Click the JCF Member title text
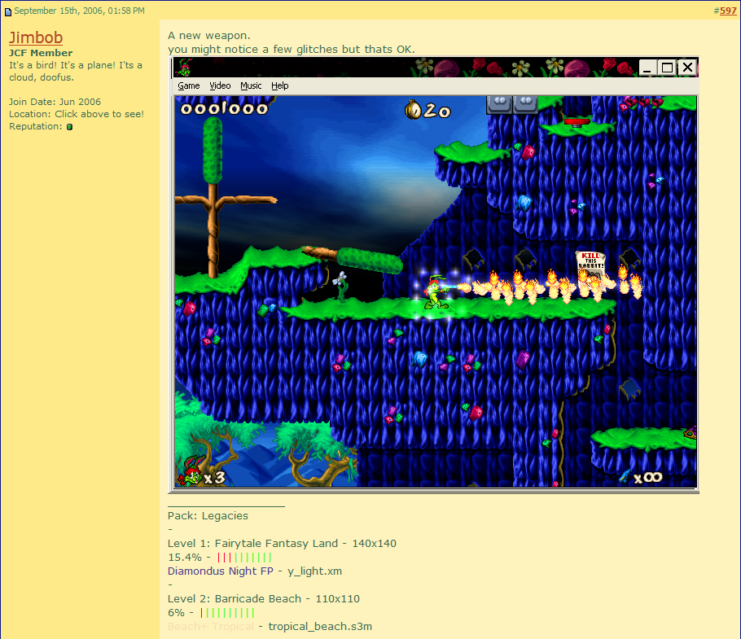741x639 pixels. click(x=41, y=53)
